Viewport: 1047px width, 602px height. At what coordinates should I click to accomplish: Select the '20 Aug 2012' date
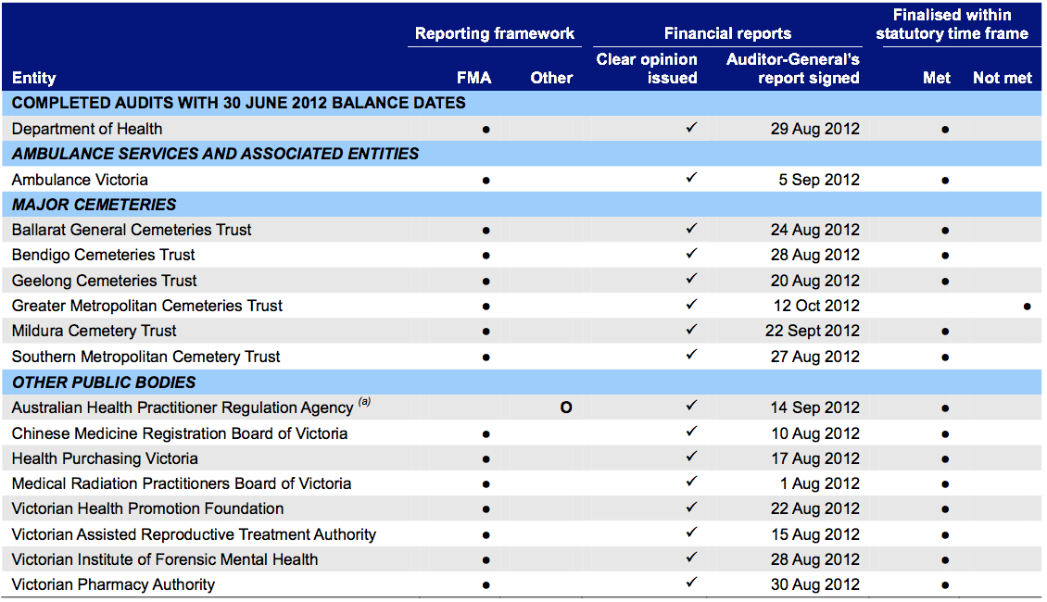point(814,281)
